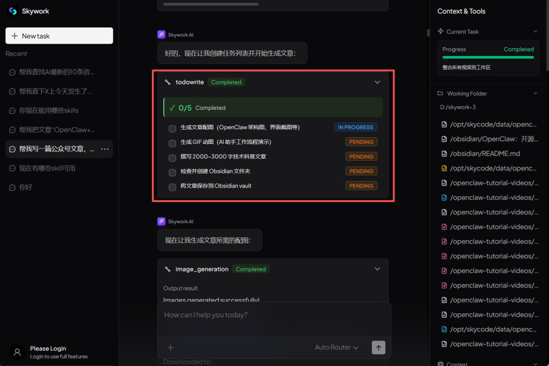Click the wrench icon beside todowrite
This screenshot has width=549, height=366.
pos(168,82)
